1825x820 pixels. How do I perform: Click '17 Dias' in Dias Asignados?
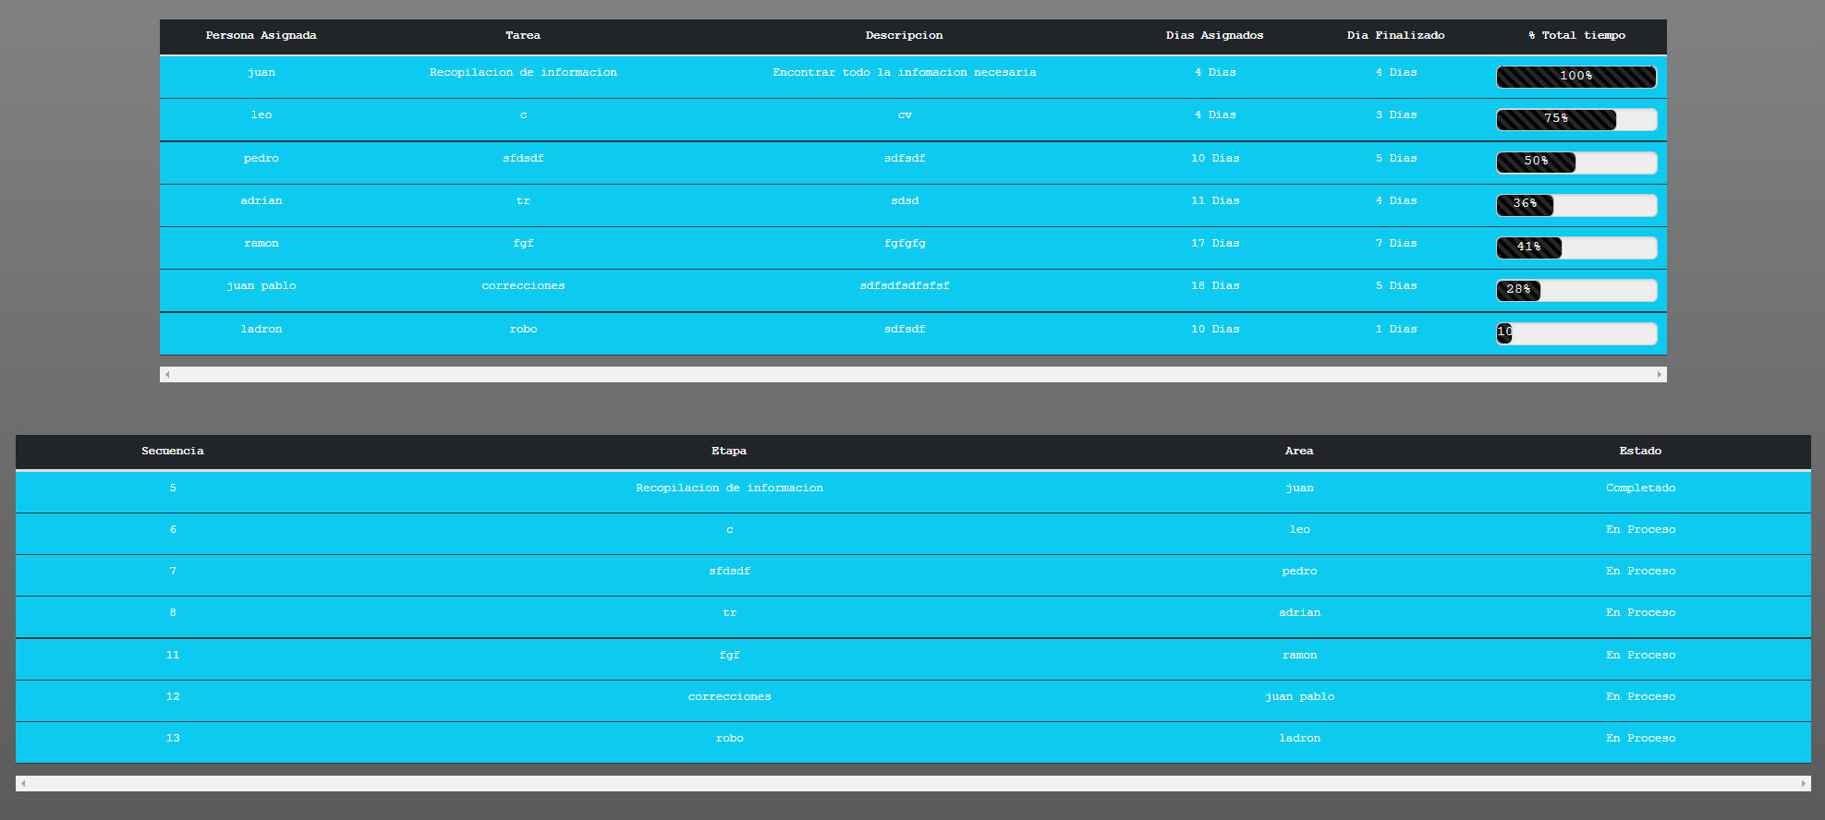tap(1215, 243)
